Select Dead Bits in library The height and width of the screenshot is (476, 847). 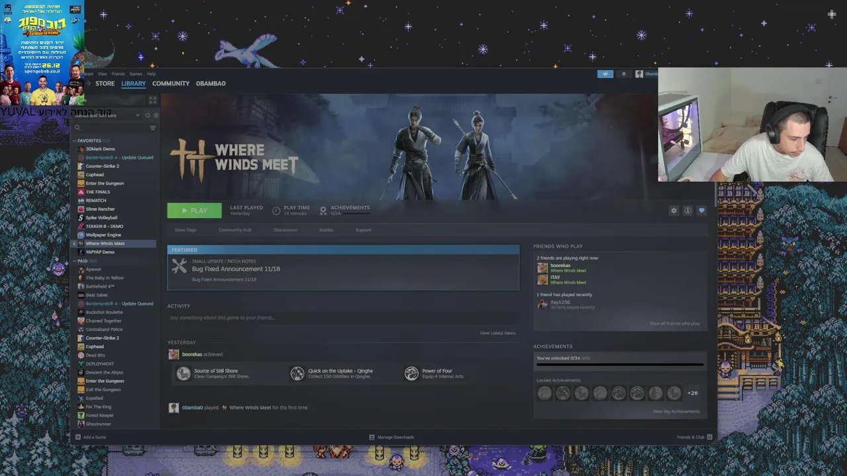95,355
